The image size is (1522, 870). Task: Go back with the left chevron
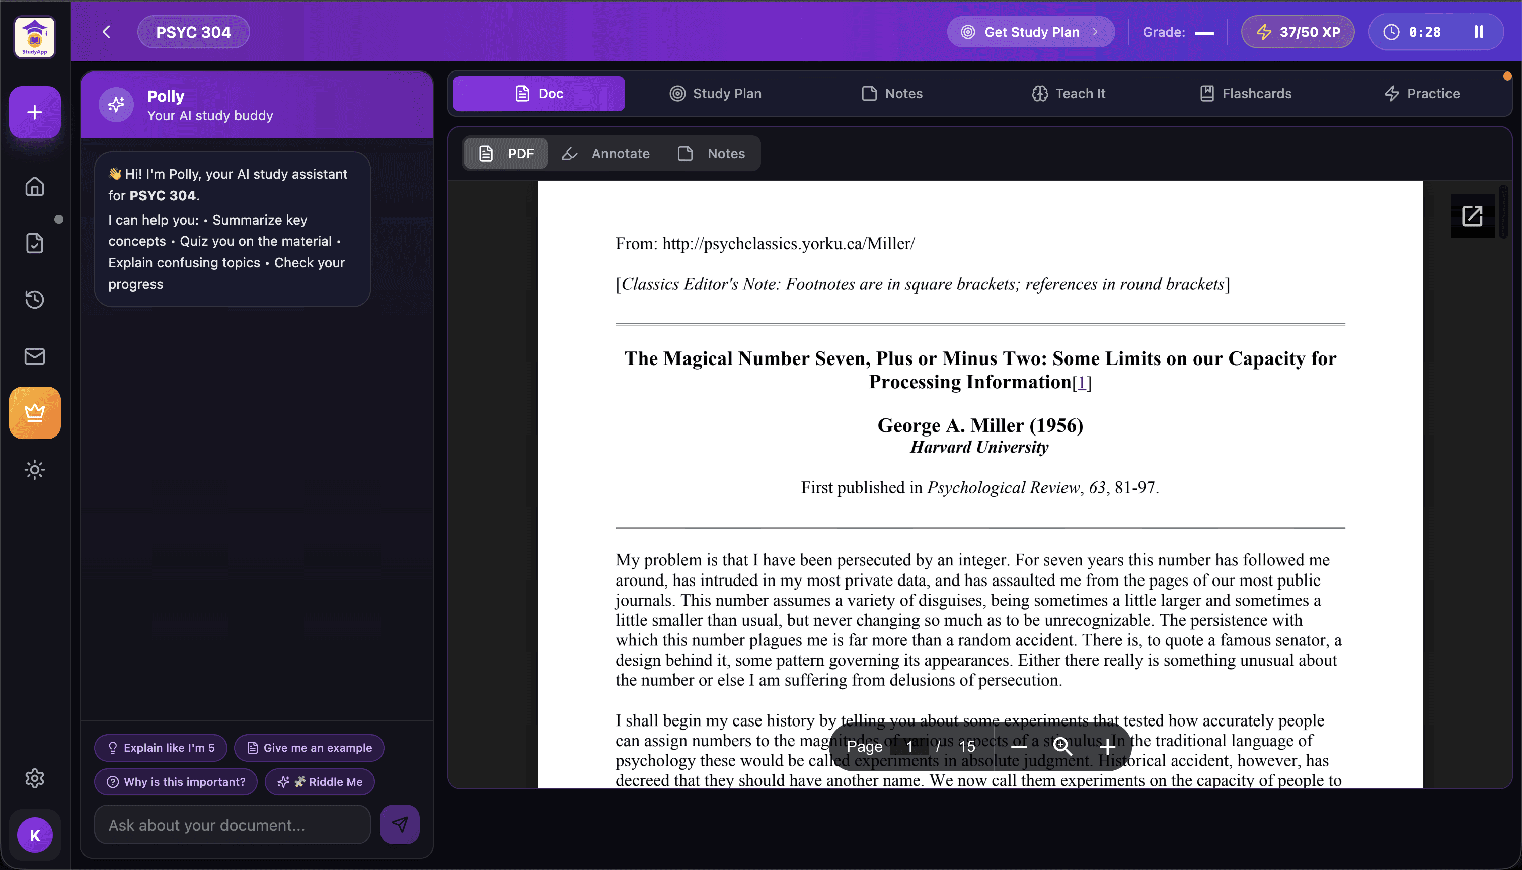[106, 32]
